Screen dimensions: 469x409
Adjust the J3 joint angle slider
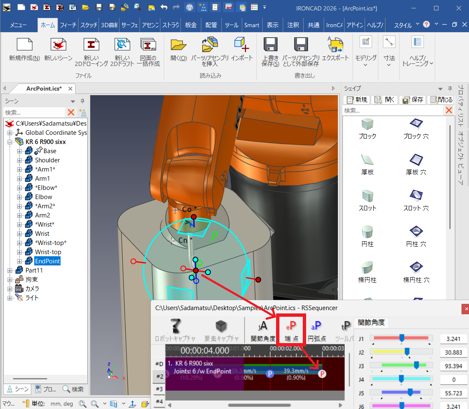416,365
